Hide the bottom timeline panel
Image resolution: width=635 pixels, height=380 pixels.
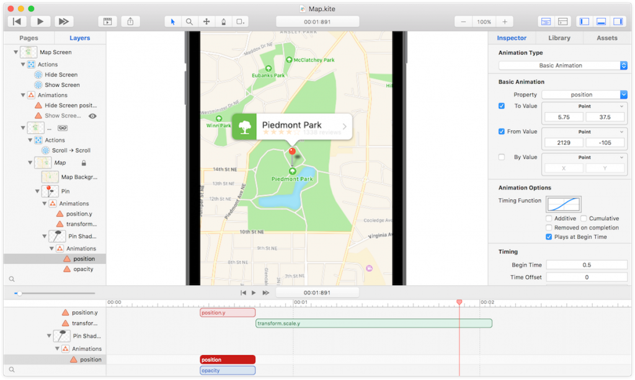(x=601, y=21)
